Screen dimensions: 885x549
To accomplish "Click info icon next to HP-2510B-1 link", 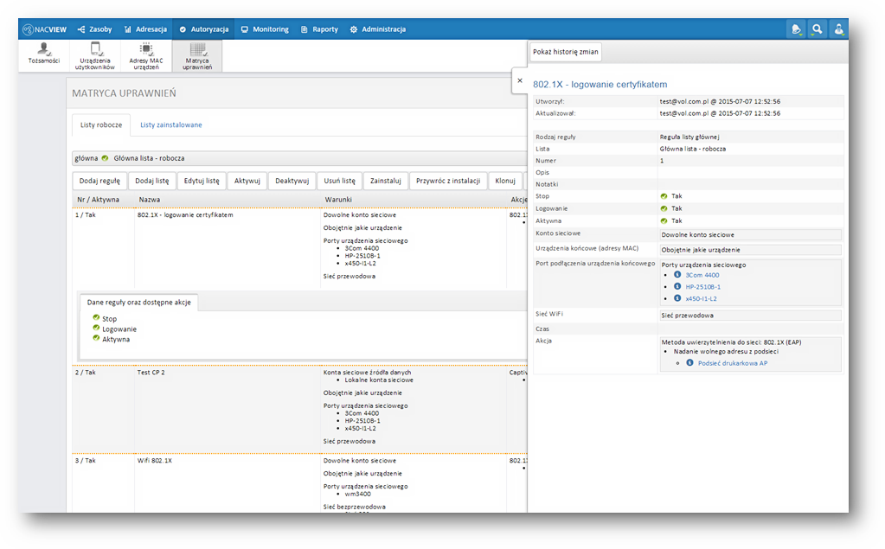I will coord(677,287).
